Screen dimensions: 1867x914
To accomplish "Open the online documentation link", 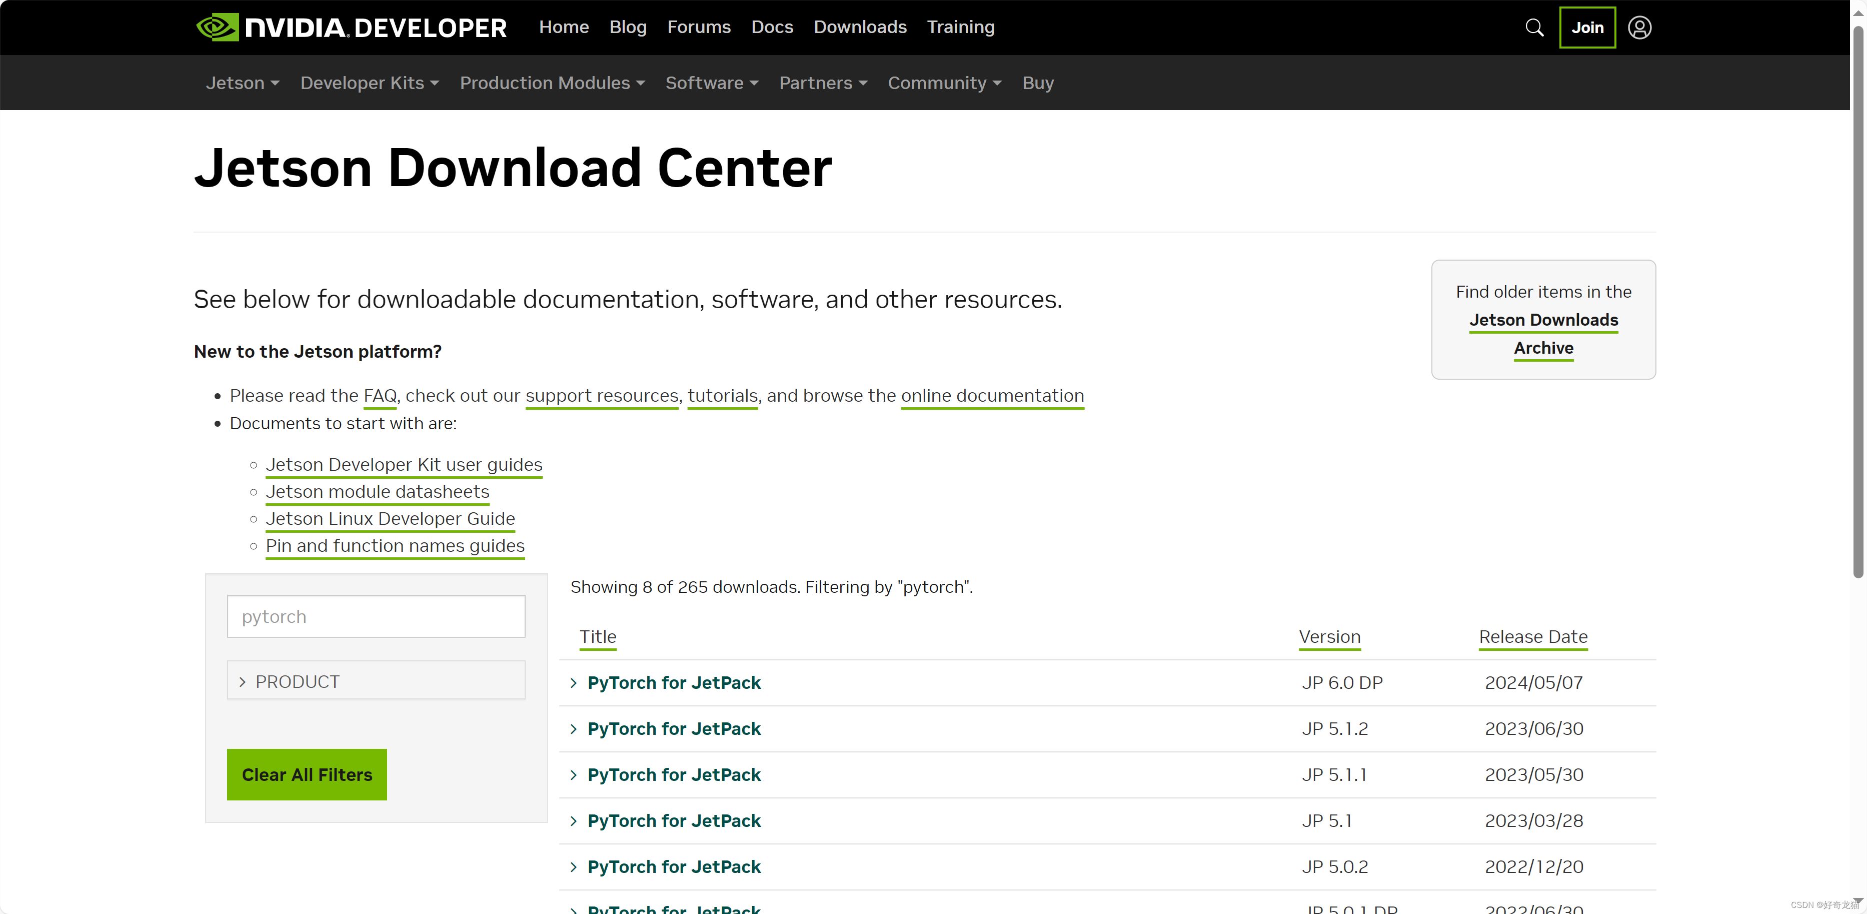I will (x=992, y=396).
